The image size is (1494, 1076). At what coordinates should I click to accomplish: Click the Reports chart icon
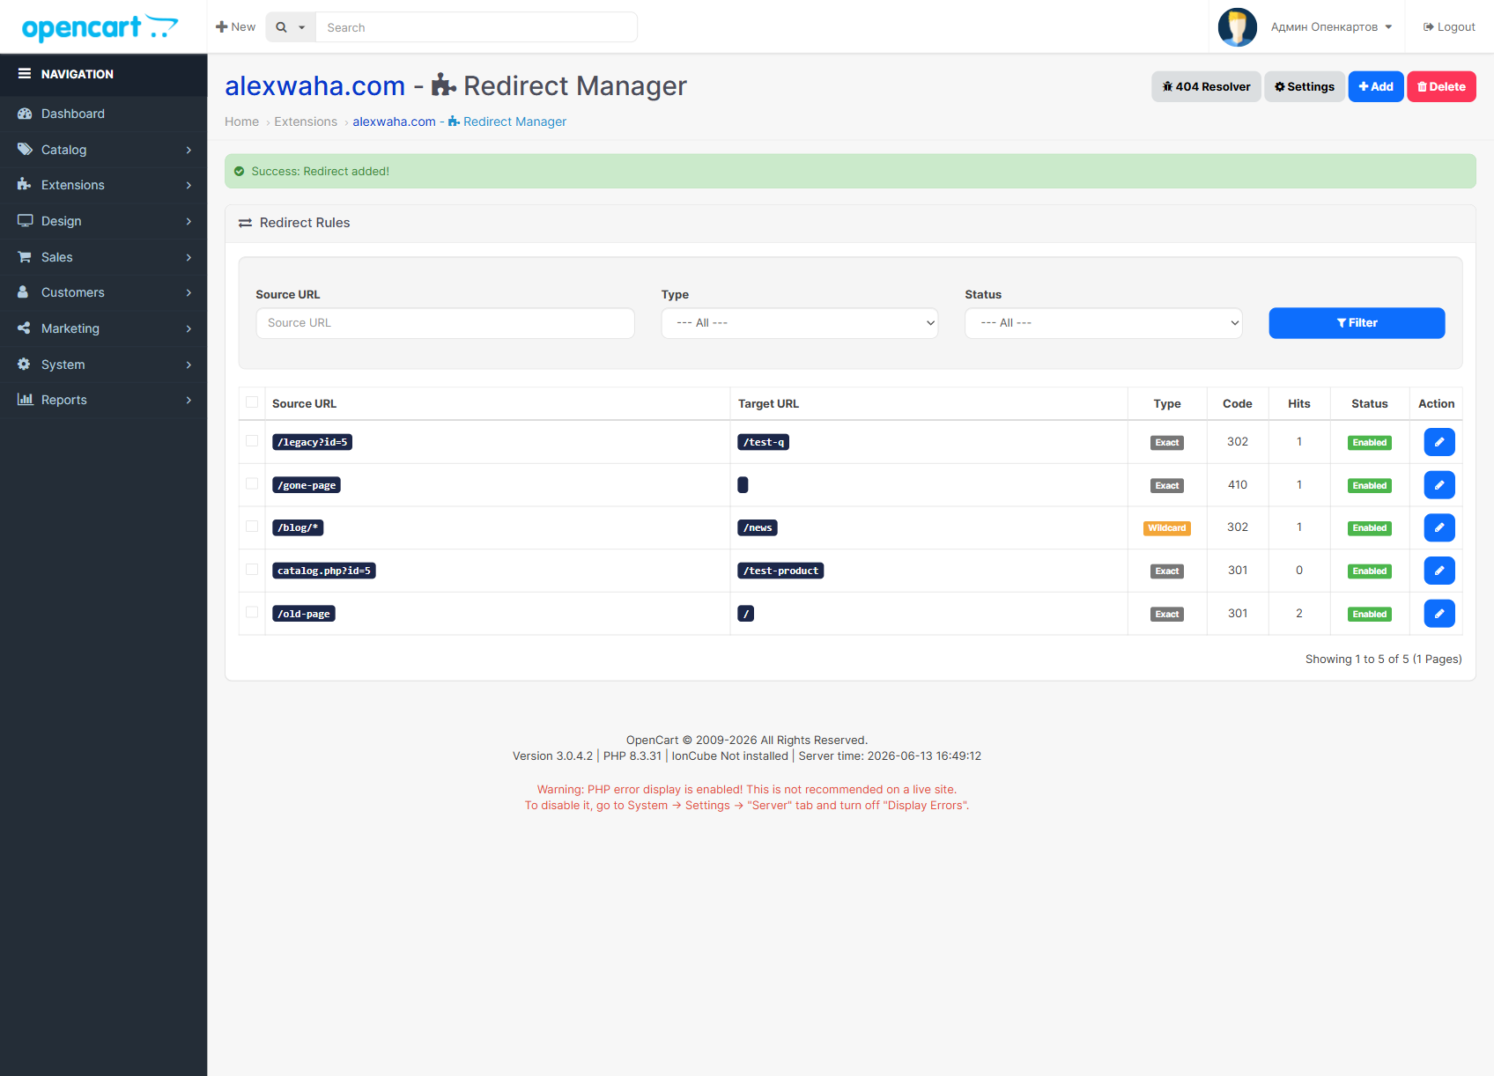(x=25, y=400)
